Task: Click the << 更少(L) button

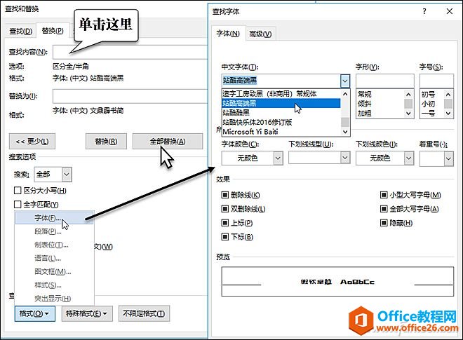Action: [x=32, y=142]
